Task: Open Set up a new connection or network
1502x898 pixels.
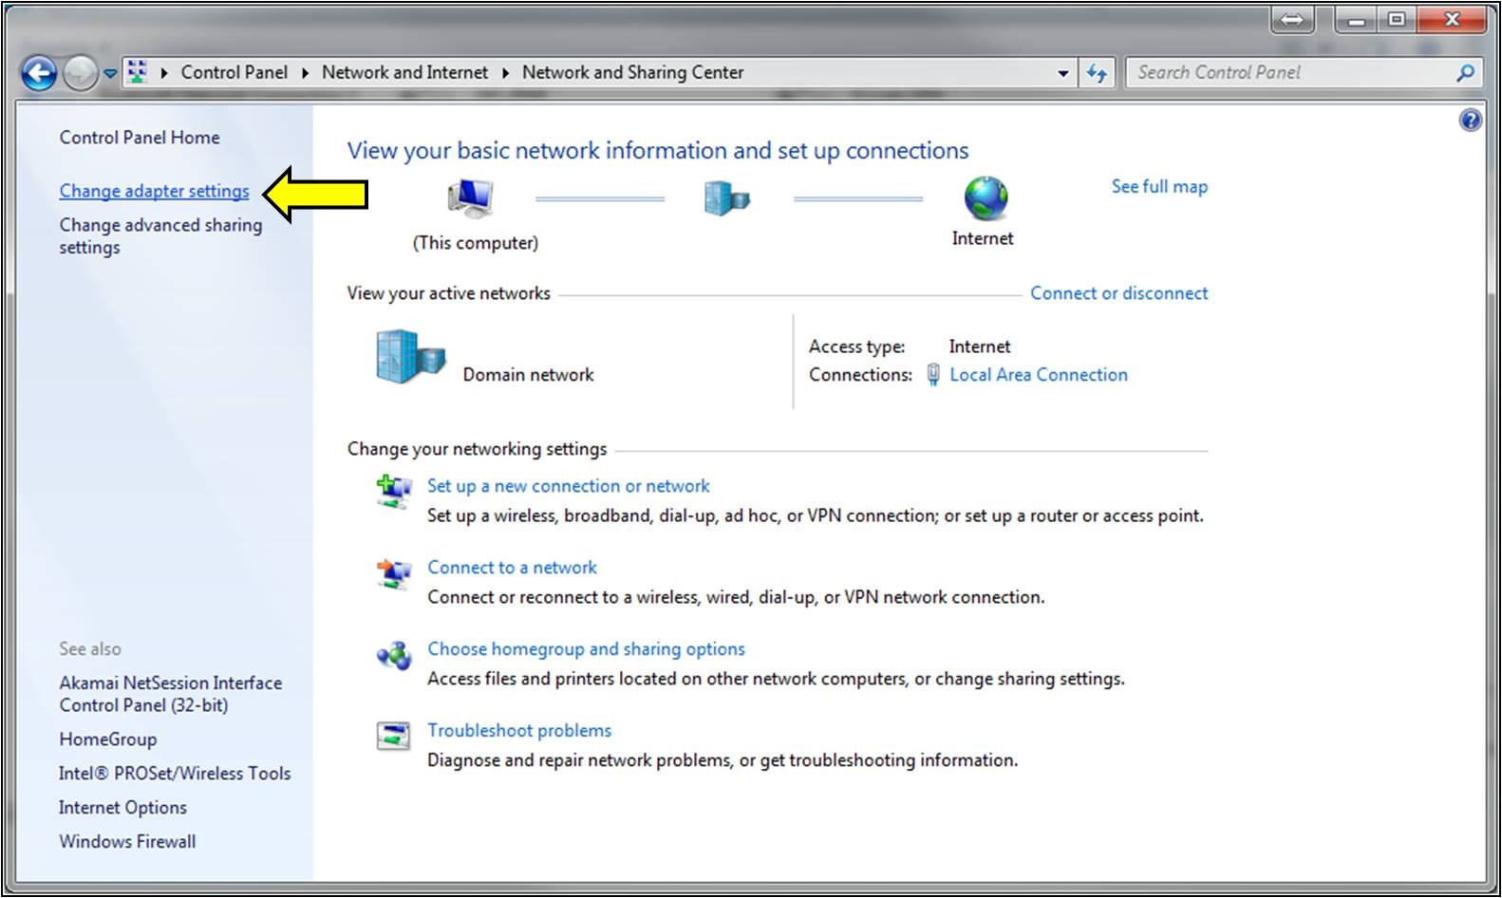Action: [568, 486]
